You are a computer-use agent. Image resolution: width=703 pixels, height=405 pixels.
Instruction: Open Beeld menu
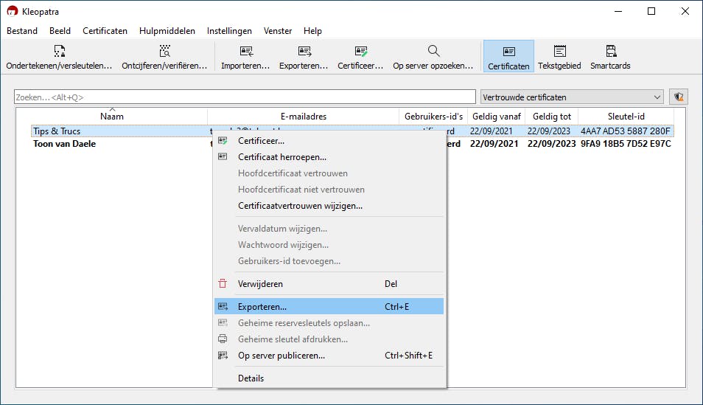click(x=60, y=31)
